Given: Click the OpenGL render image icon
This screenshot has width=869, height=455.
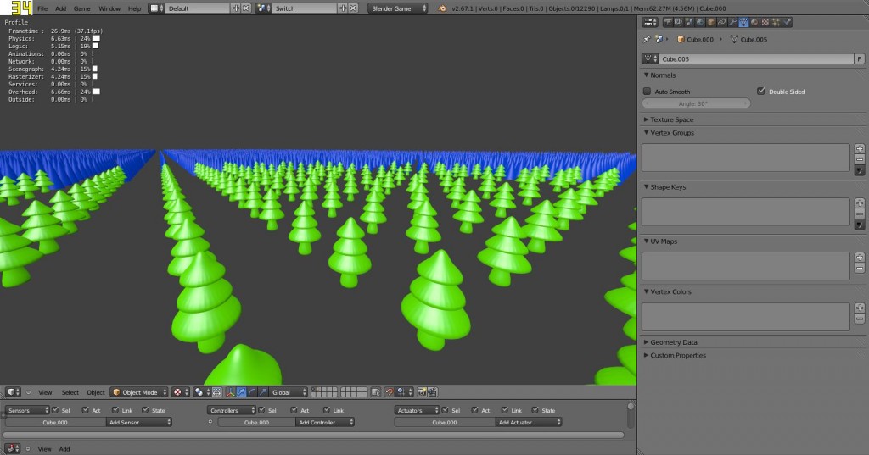Looking at the screenshot, I should (421, 392).
